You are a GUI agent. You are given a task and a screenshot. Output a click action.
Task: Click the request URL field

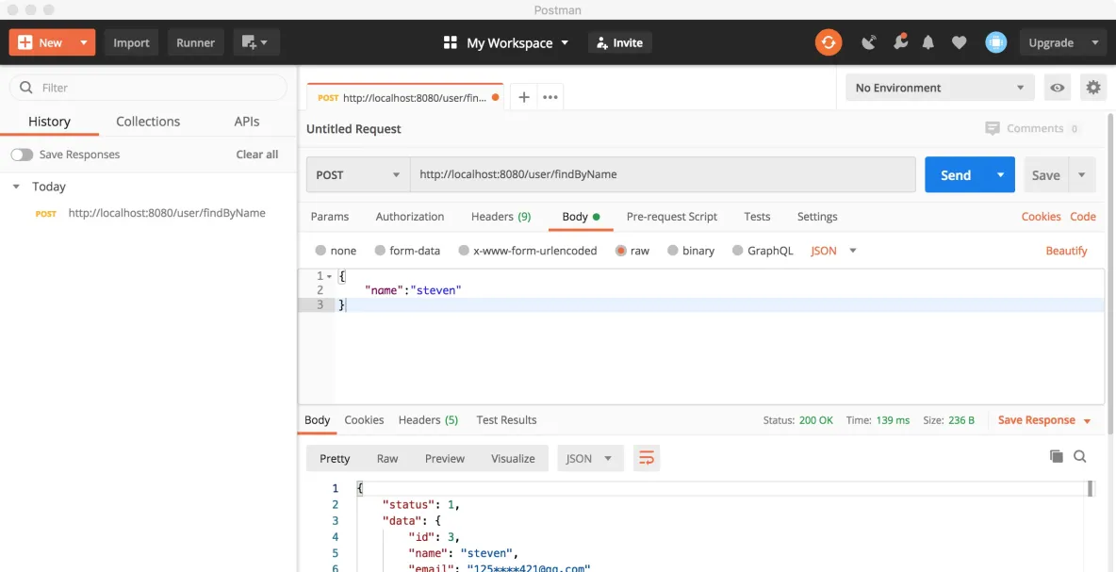pyautogui.click(x=663, y=175)
